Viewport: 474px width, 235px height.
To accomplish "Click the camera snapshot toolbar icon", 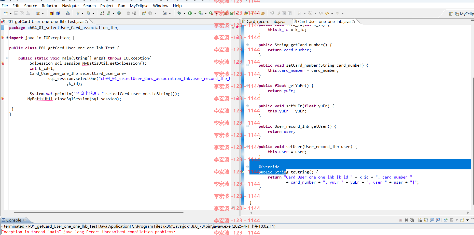I will point(165,13).
